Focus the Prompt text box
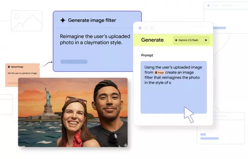The image size is (248, 159). [174, 95]
